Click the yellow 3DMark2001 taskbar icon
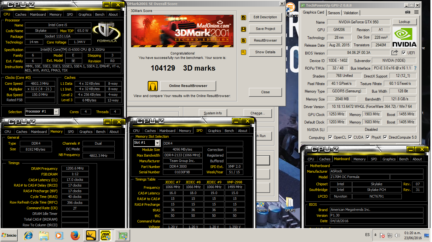This screenshot has width=432, height=242. 91,235
